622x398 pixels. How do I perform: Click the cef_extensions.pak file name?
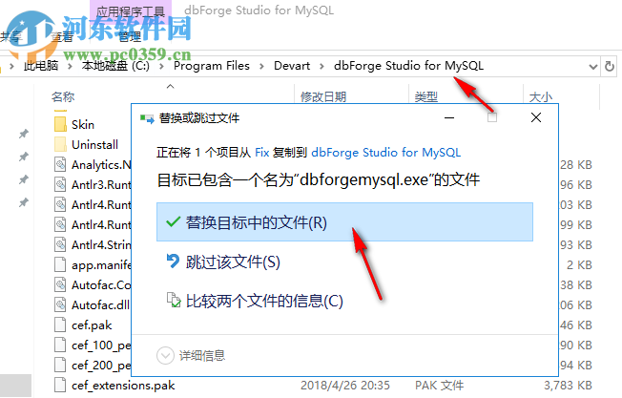pos(123,386)
